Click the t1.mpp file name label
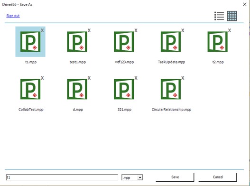This screenshot has height=186, width=250. (31, 62)
